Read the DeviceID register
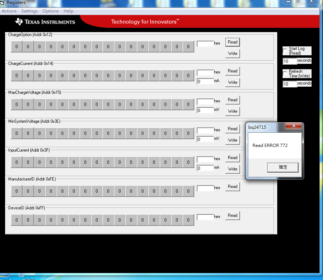The height and width of the screenshot is (280, 323). tap(233, 216)
